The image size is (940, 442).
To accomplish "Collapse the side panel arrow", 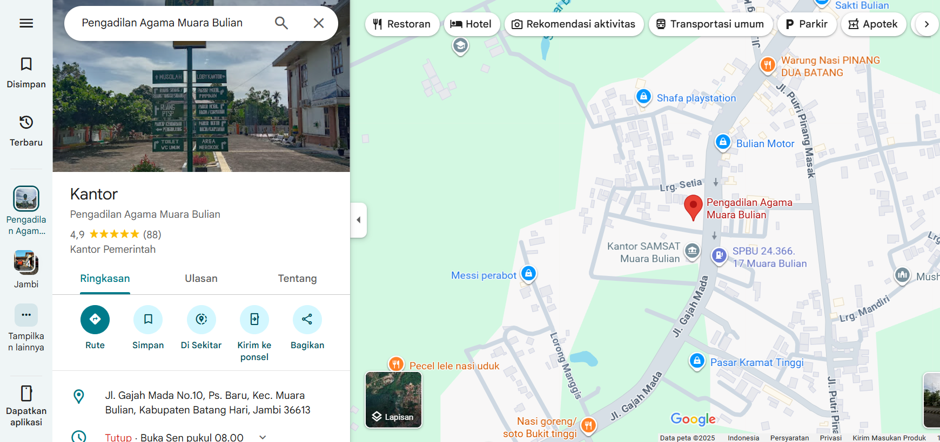I will [359, 220].
